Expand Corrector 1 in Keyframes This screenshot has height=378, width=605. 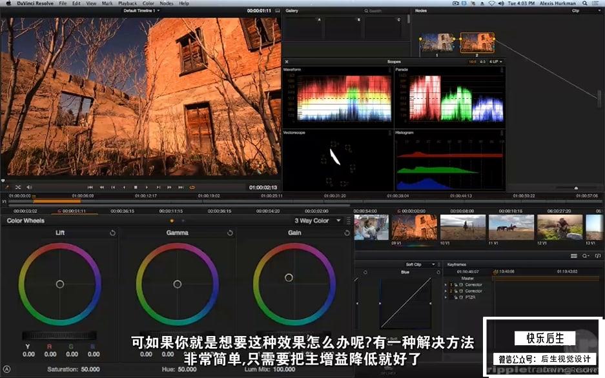click(446, 284)
